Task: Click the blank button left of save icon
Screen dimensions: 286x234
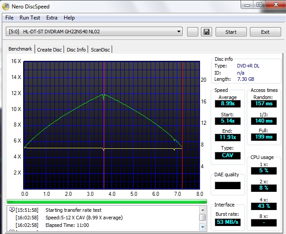Action: (192, 32)
